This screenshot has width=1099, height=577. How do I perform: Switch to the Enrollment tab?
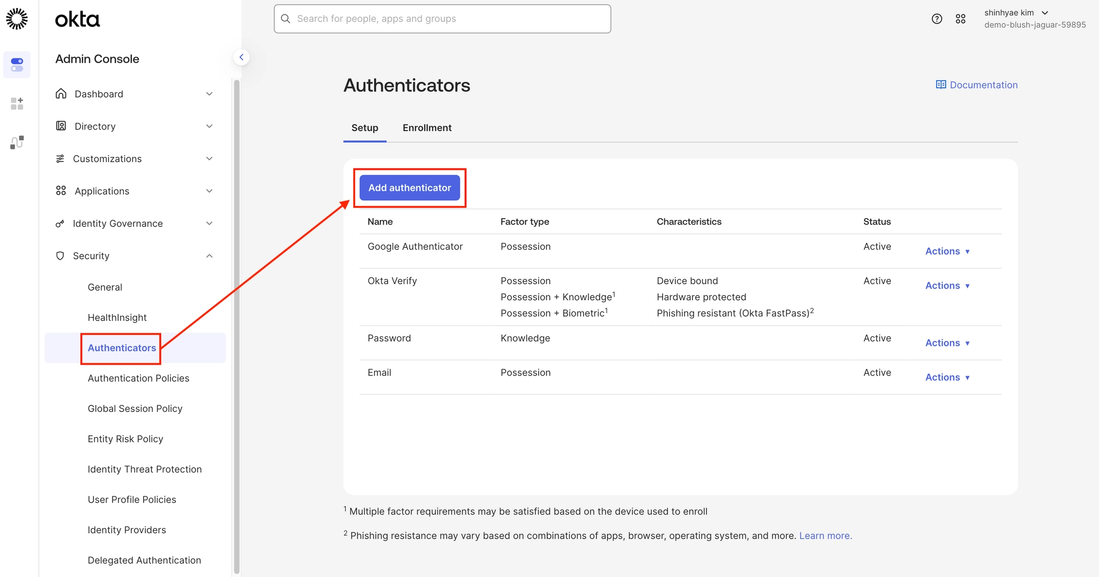point(427,128)
